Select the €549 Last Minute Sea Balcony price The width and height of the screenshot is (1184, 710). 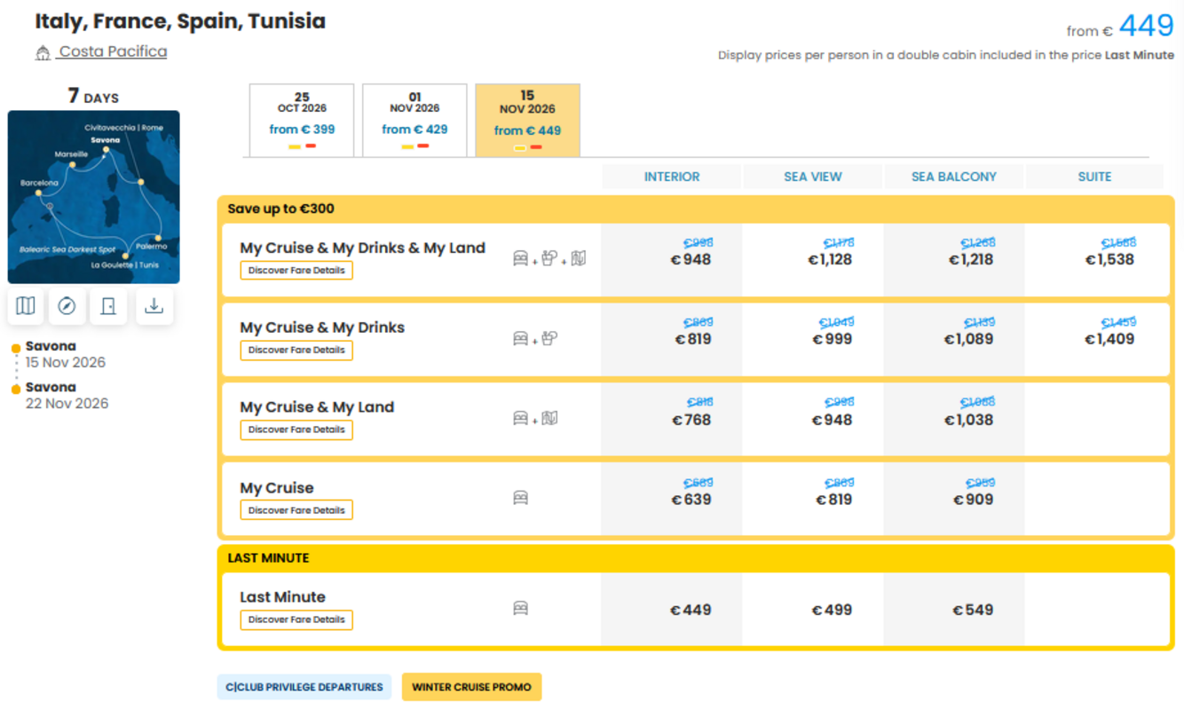(973, 610)
